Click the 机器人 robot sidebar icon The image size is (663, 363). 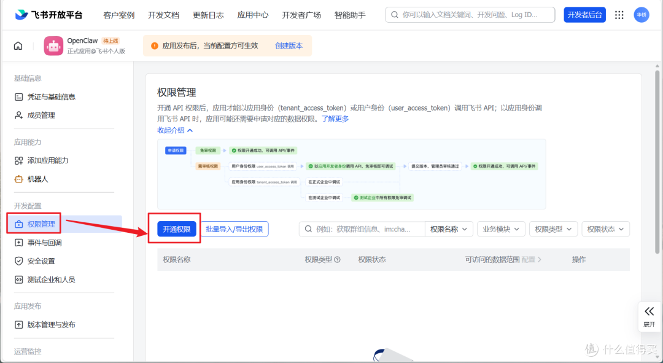[x=18, y=179]
